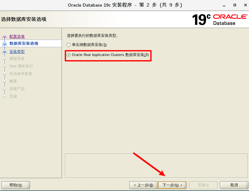Viewport: 249px width, 191px height.
Task: Click the greyed-out 安装 button
Action: [203, 185]
